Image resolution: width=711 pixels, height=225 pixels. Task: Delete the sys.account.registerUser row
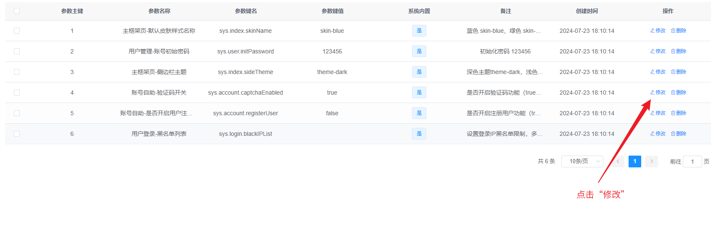pos(679,113)
